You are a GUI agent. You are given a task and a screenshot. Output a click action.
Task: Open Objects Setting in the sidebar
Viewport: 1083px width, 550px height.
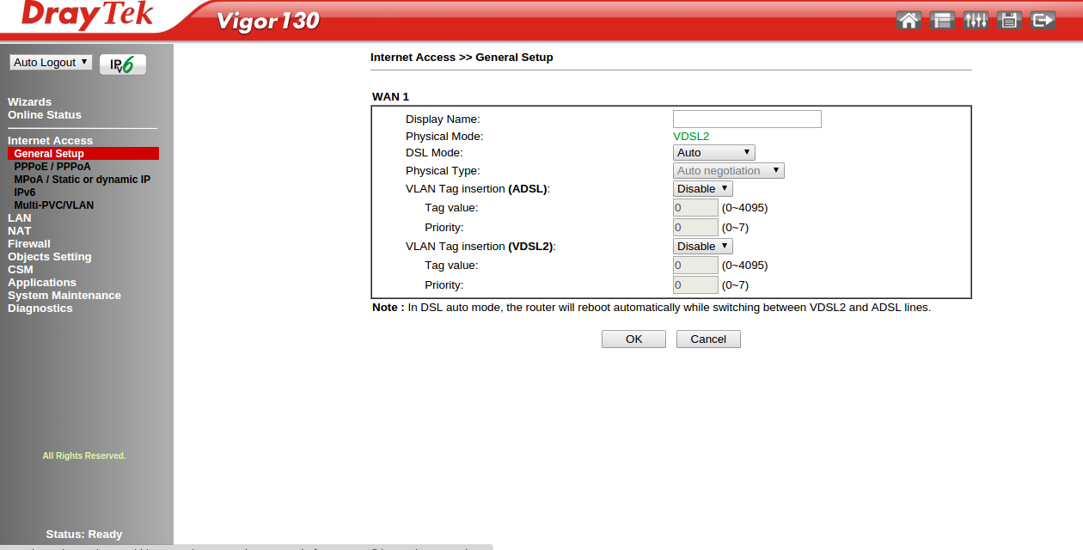(x=50, y=256)
